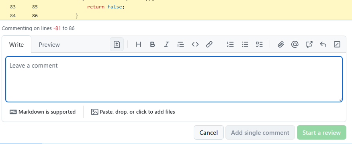
Task: Click diff line number 85
Action: tap(35, 7)
